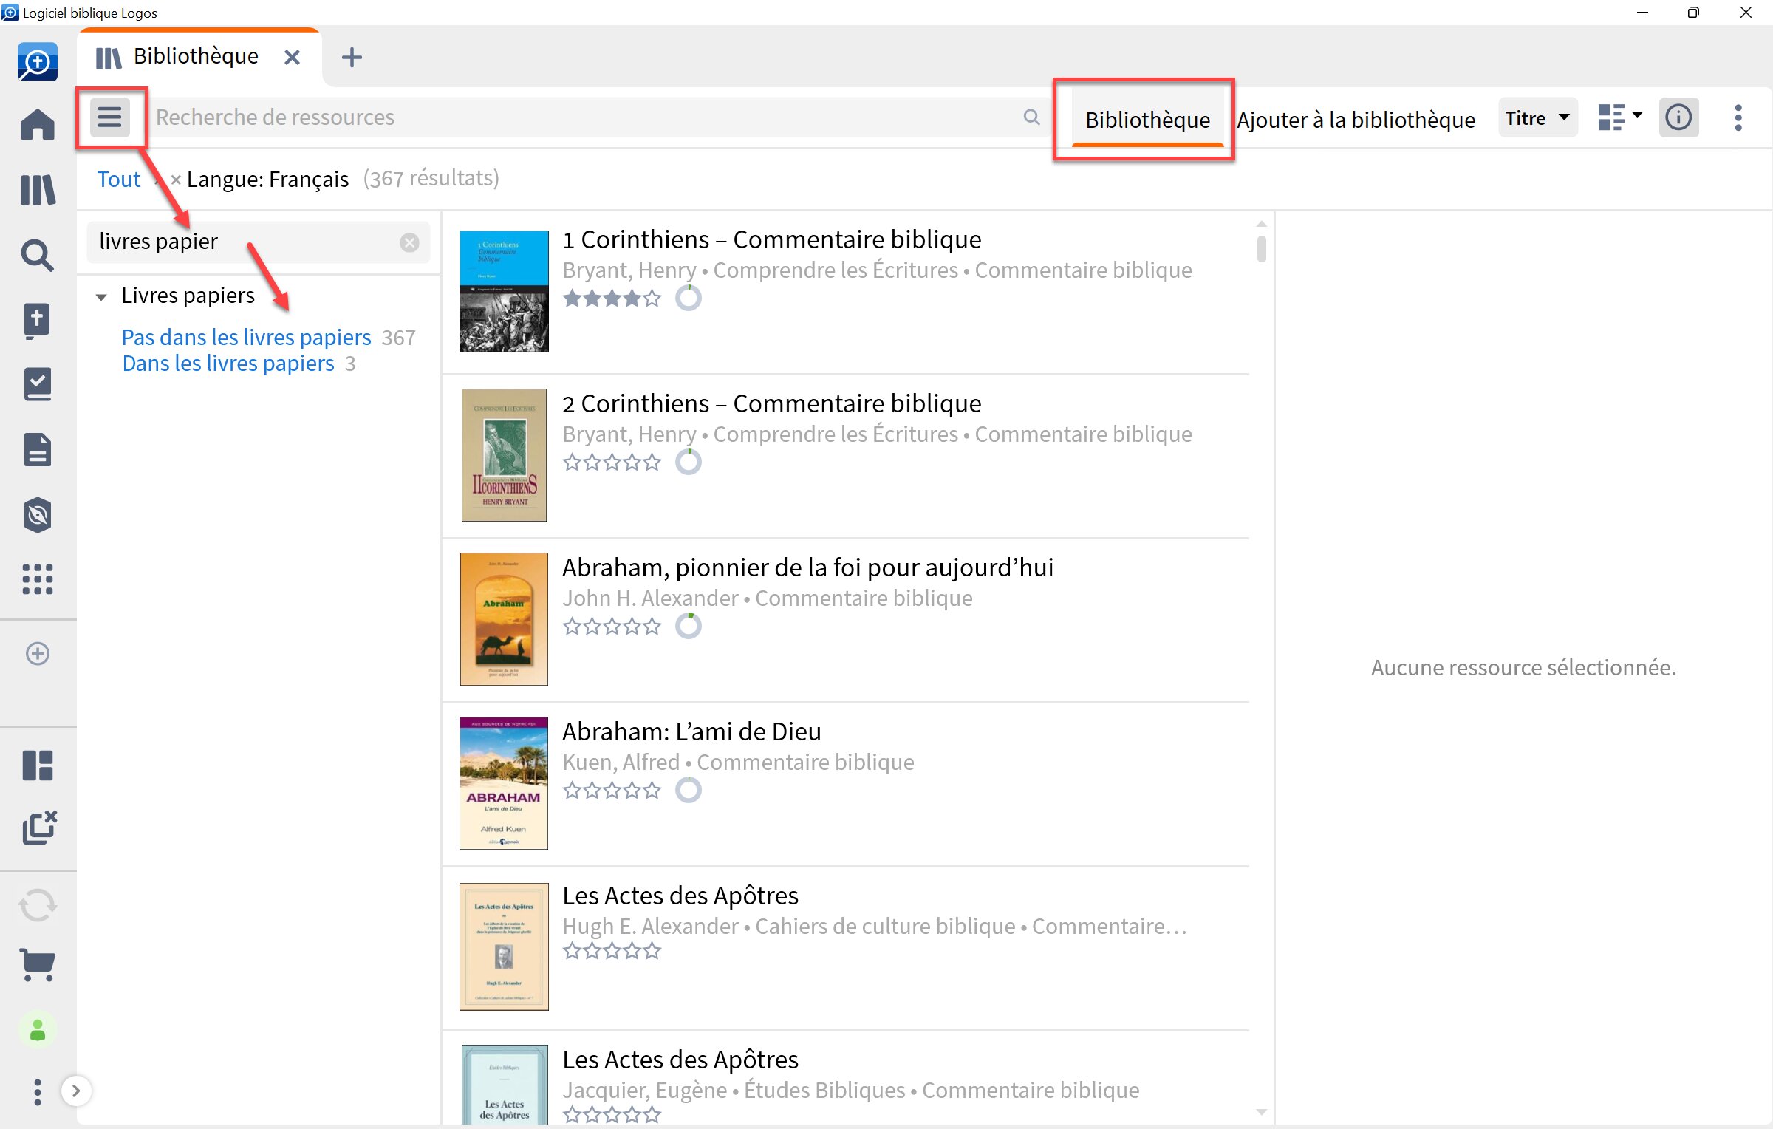Viewport: 1773px width, 1129px height.
Task: Add a new tab with plus
Action: tap(352, 57)
